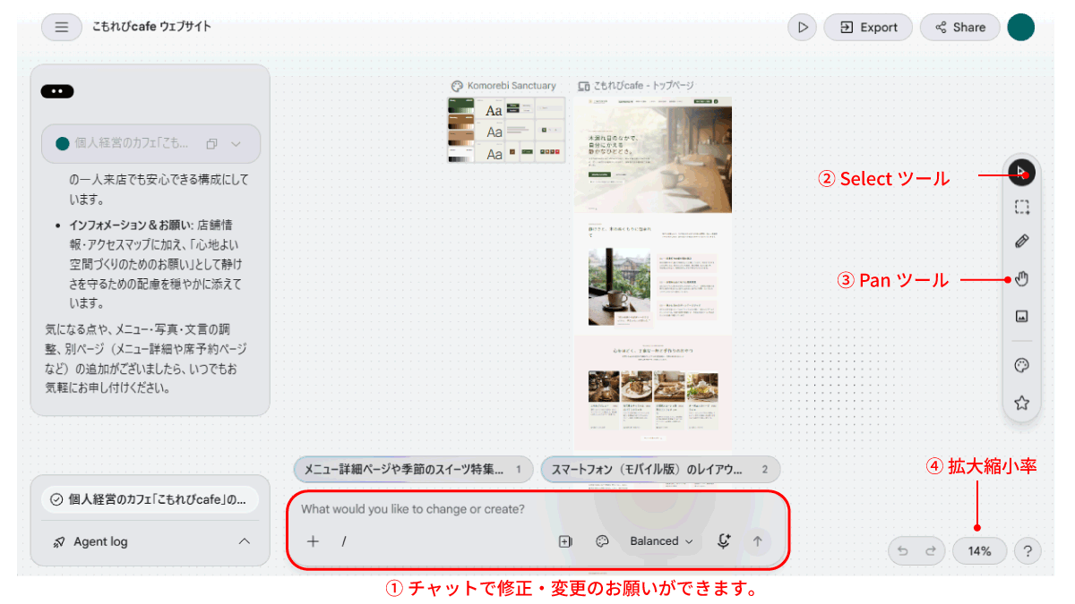Send the prompt with the up arrow
This screenshot has width=1075, height=604.
[758, 541]
